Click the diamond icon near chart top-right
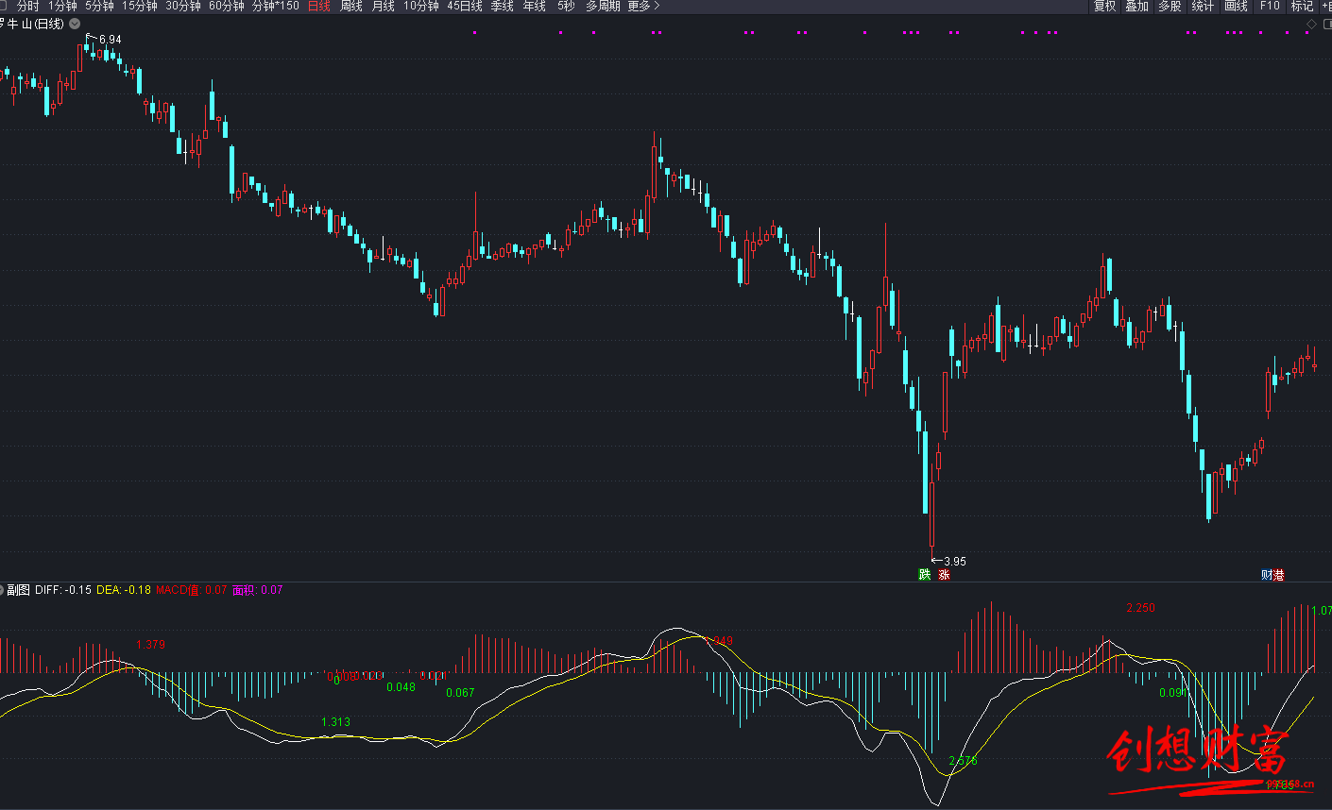 click(x=1311, y=24)
